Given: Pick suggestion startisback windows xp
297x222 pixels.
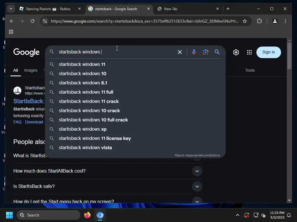Looking at the screenshot, I should (135, 129).
